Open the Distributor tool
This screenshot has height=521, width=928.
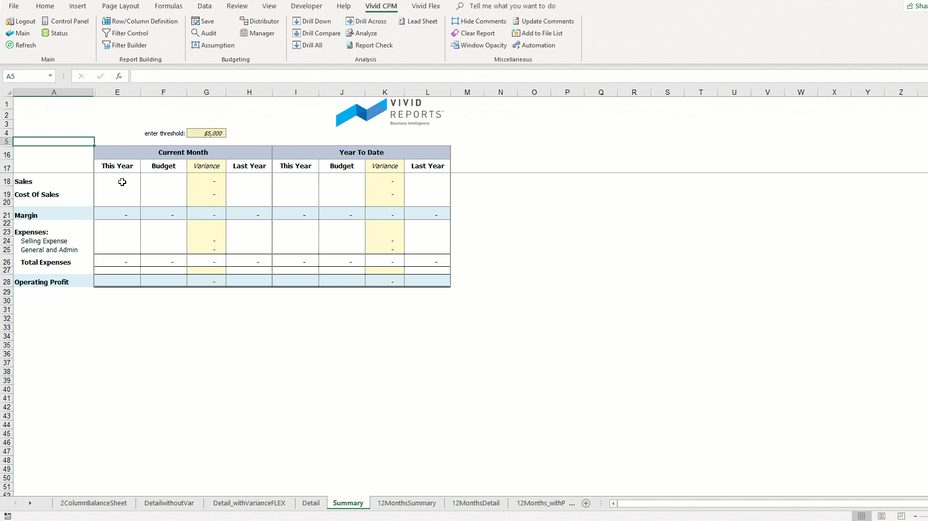pyautogui.click(x=259, y=21)
